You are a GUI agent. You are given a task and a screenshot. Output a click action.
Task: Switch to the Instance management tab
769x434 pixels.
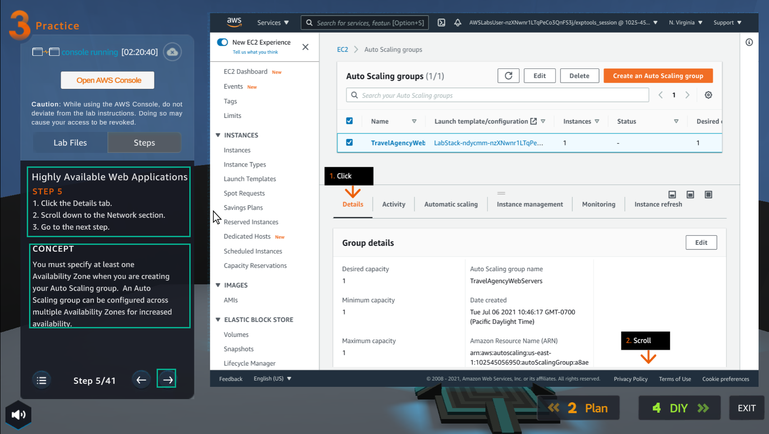pos(530,205)
